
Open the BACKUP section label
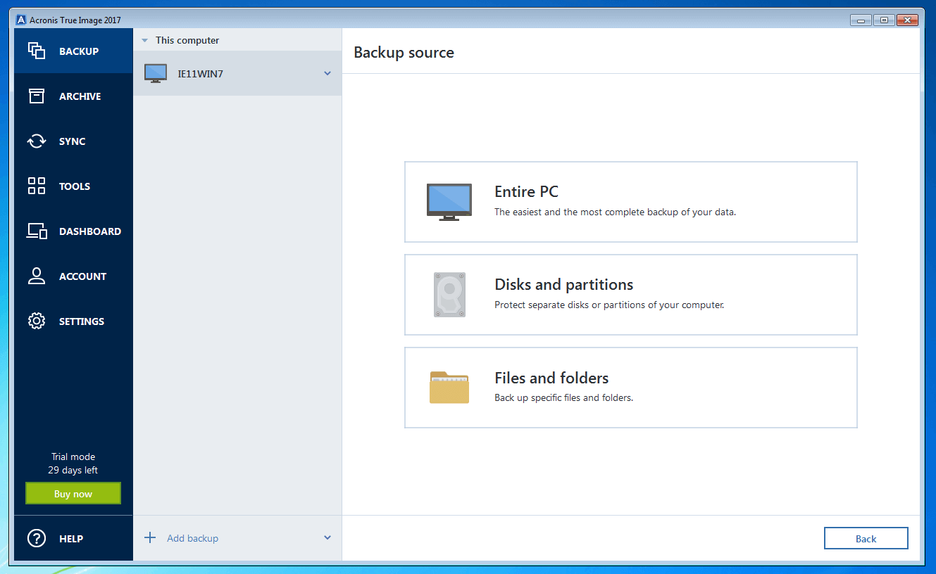pyautogui.click(x=79, y=51)
